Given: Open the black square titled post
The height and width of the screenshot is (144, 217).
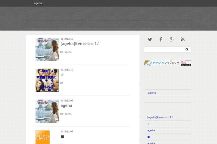Looking at the screenshot, I should (62, 137).
